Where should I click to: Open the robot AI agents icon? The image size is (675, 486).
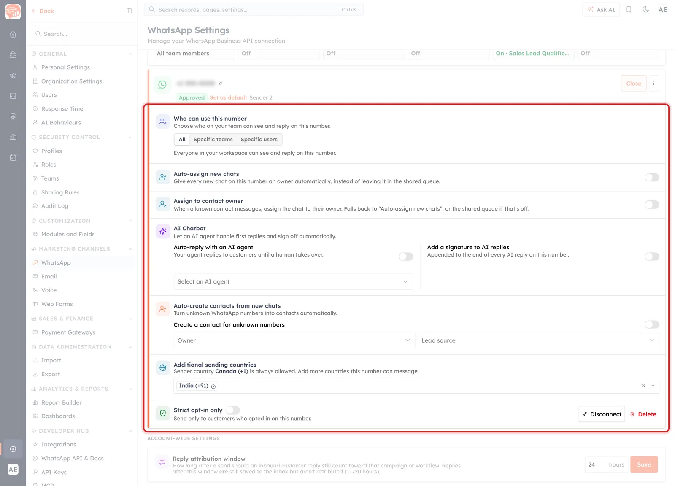coord(13,116)
